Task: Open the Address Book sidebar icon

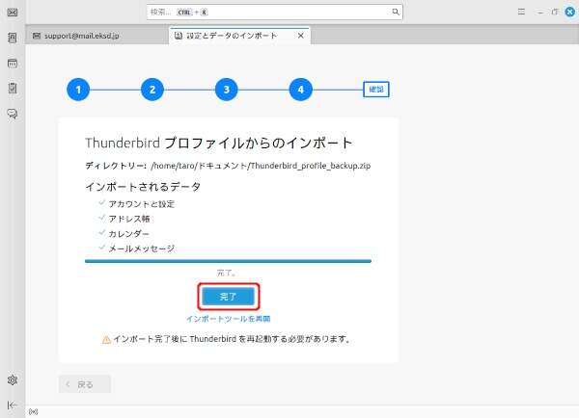Action: pos(13,38)
